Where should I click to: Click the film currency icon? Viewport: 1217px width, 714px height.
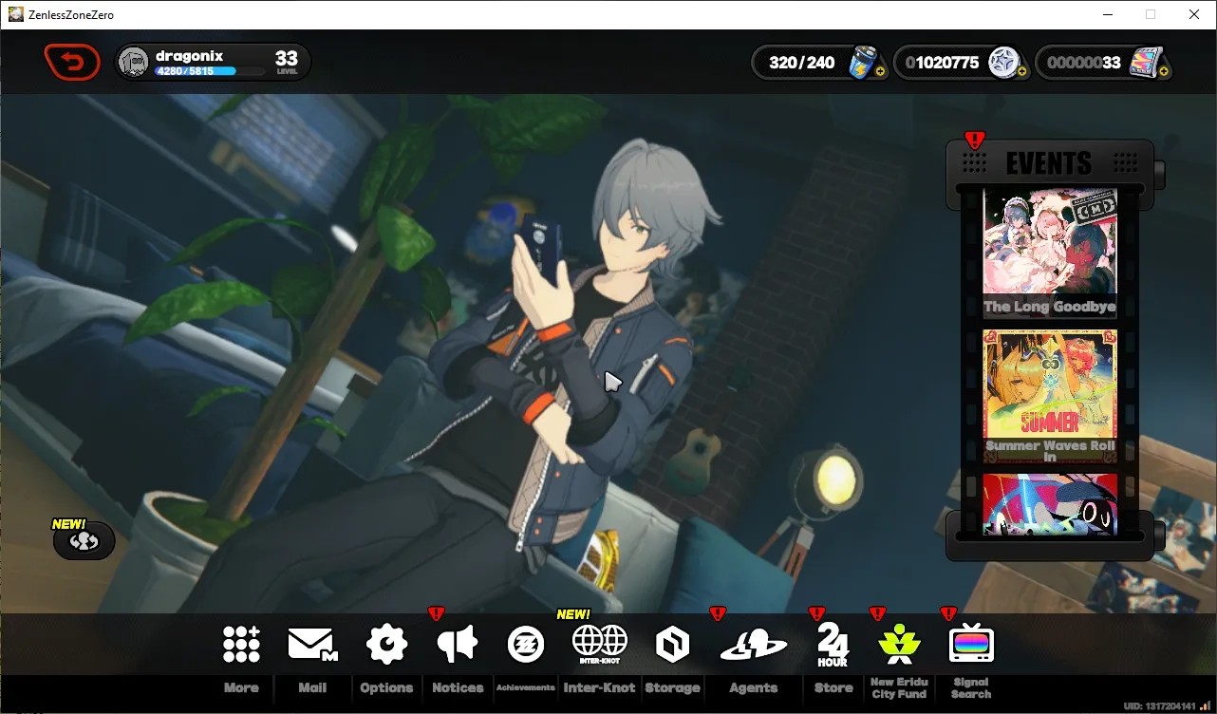(1145, 63)
